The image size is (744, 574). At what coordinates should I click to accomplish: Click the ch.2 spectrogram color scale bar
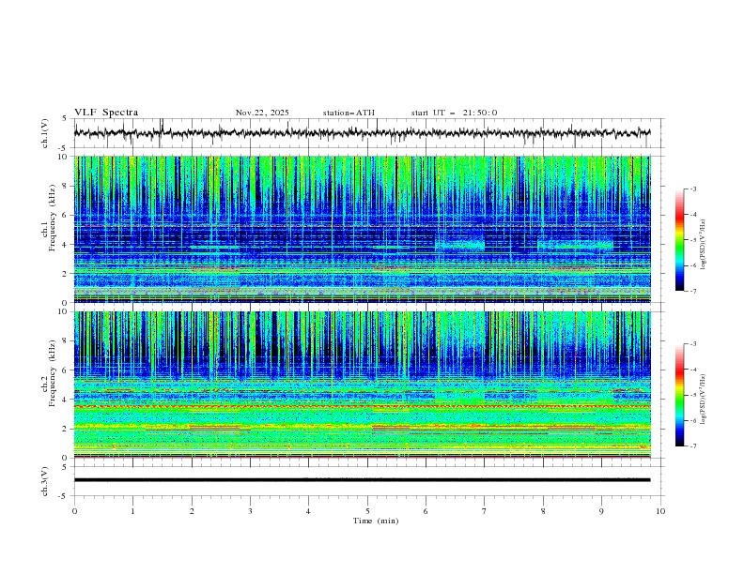(679, 395)
